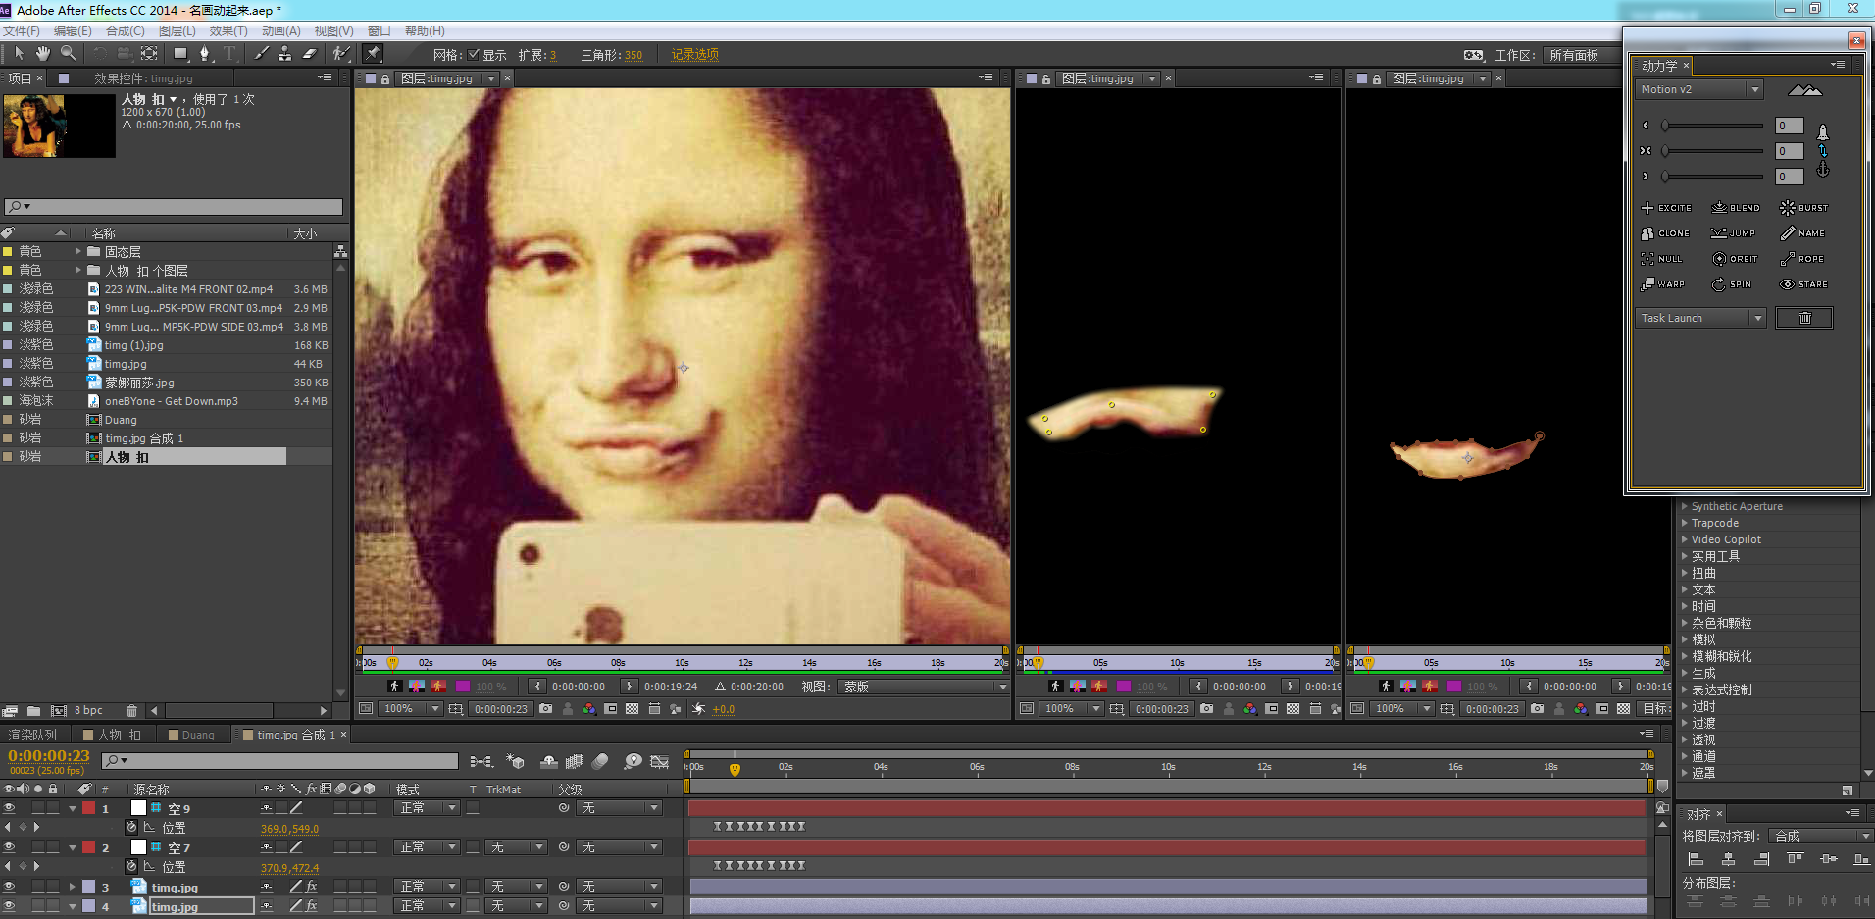
Task: Hide layer 1 空 9 with eye toggle
Action: tap(10, 808)
